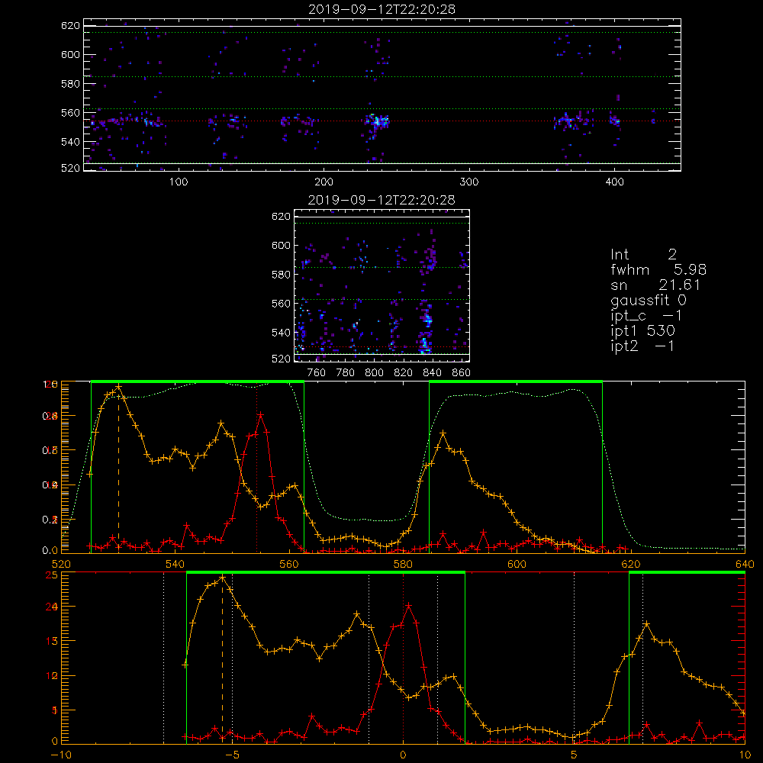Click the red curve peak near 0 in bottom plot
Image resolution: width=763 pixels, height=763 pixels.
[x=409, y=606]
